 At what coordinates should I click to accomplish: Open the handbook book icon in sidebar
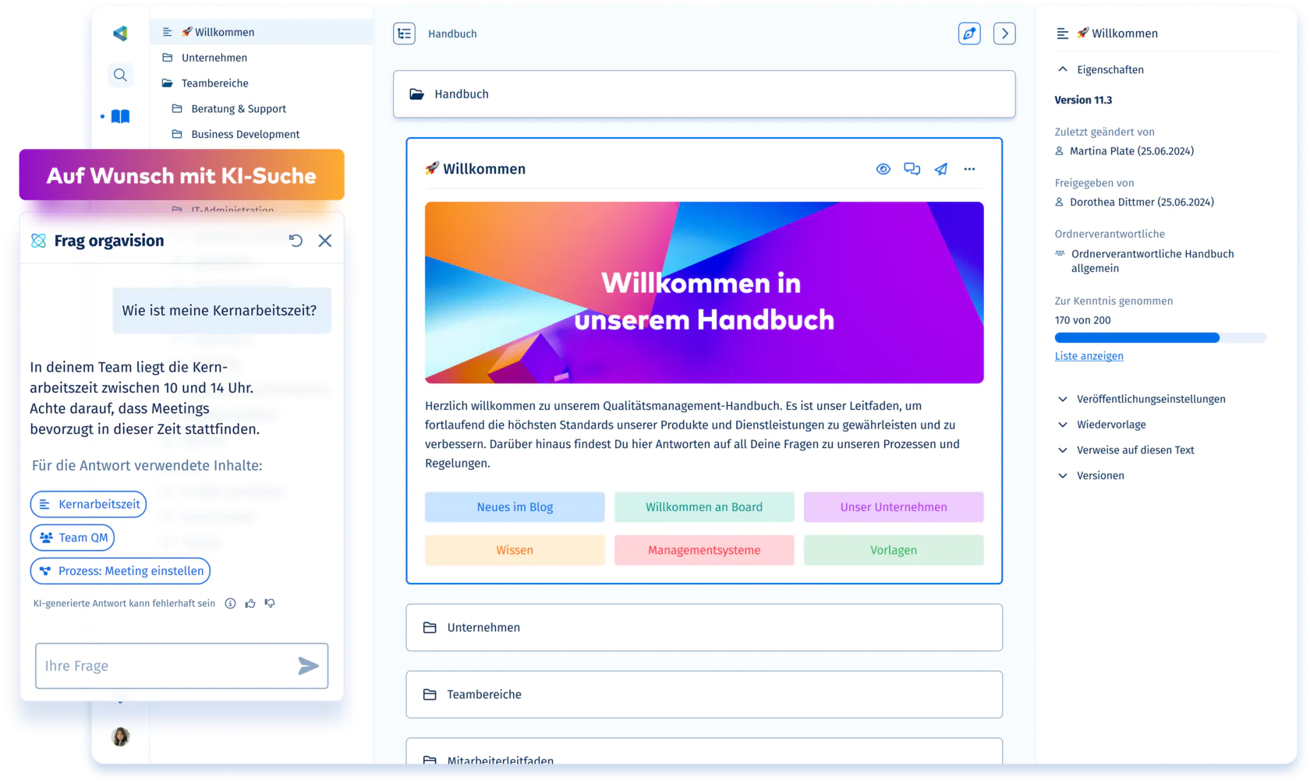pyautogui.click(x=120, y=117)
